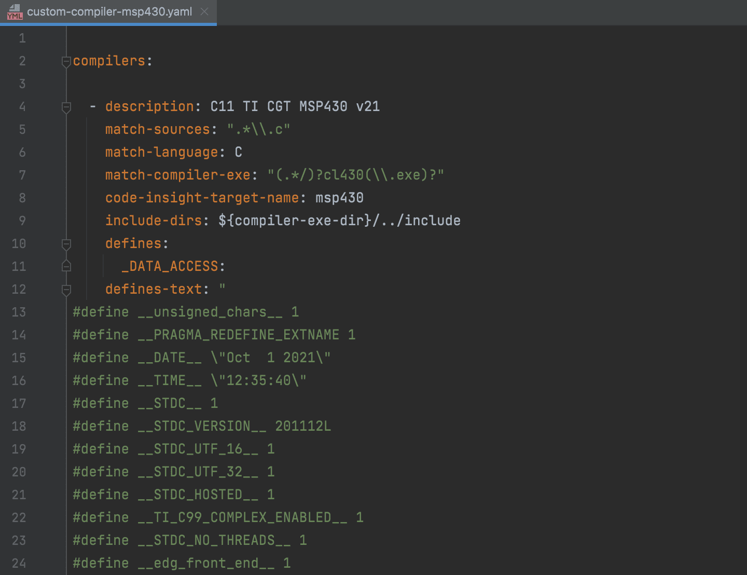Click fold end marker at _DATA_ACCESS line
This screenshot has width=747, height=575.
tap(66, 266)
